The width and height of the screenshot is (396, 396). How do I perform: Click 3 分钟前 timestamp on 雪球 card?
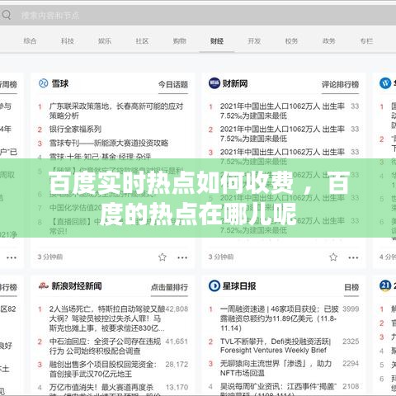[50, 257]
